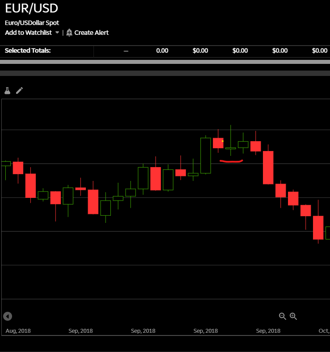Expand the Add to Watchlist dropdown arrow

[57, 33]
